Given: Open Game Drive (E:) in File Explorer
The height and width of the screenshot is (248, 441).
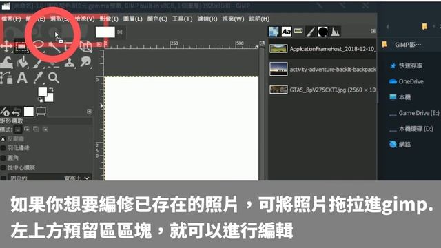Looking at the screenshot, I should (414, 113).
